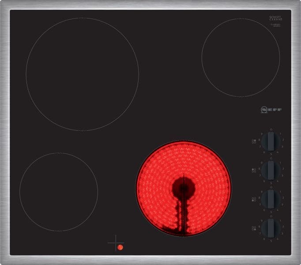
Task: Select the second control knob from top
Action: coord(271,170)
